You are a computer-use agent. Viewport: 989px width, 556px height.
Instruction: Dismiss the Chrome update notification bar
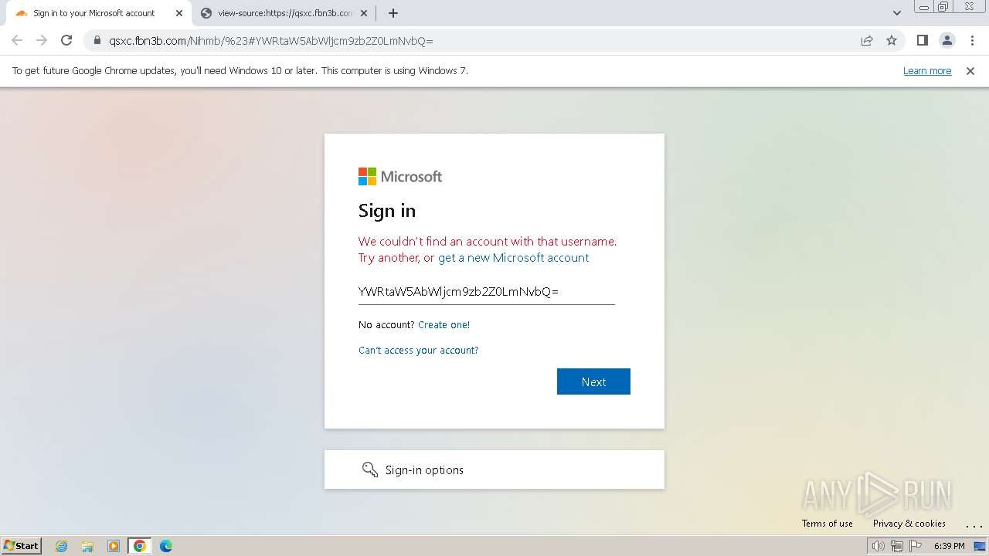click(970, 70)
